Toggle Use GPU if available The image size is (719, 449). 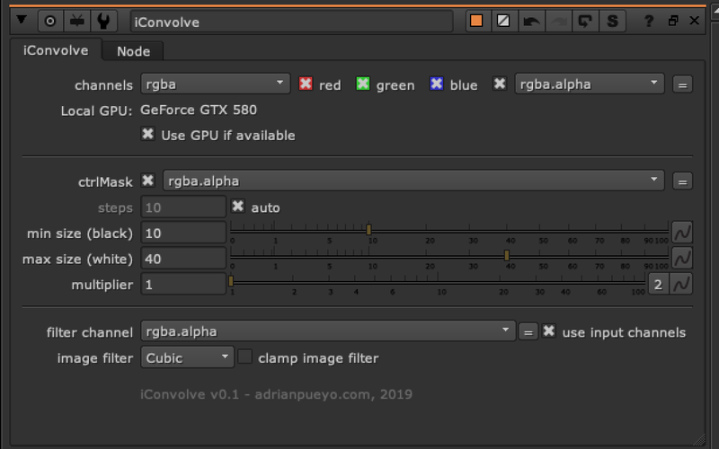click(147, 134)
